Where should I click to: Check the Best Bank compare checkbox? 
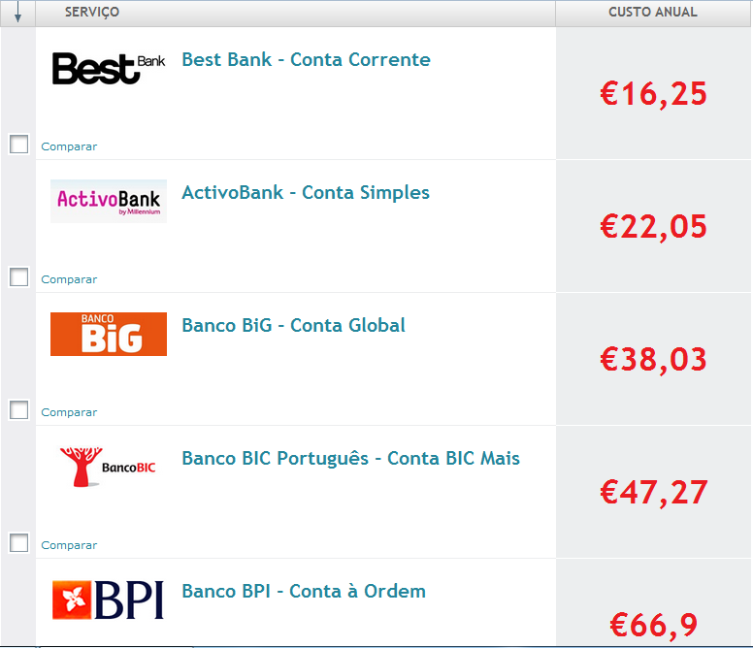[x=18, y=145]
